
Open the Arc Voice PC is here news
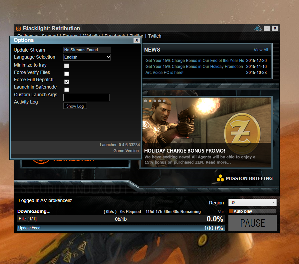[164, 73]
